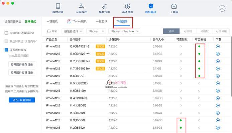
Task: Click the 打开固件存储目录 button
Action: point(22,72)
